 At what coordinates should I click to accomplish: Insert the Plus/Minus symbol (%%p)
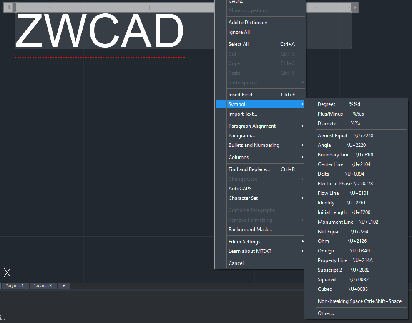click(356, 114)
